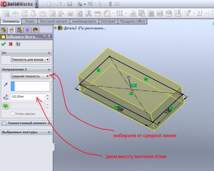
Task: Cancel the extrude with the red X
Action: (11, 44)
